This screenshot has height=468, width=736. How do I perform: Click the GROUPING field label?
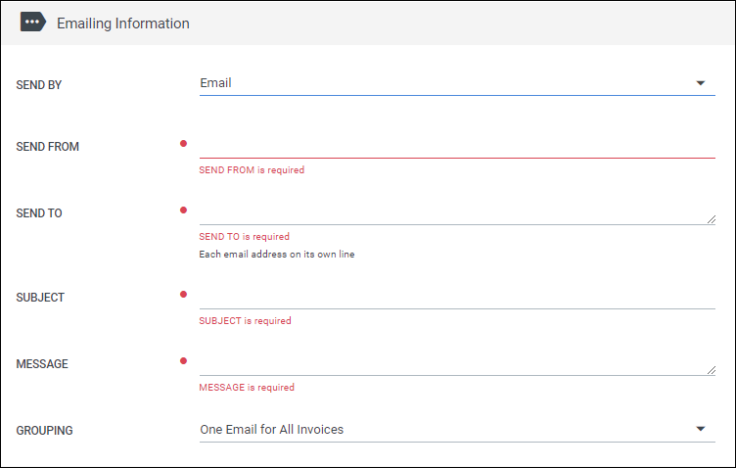click(x=45, y=430)
